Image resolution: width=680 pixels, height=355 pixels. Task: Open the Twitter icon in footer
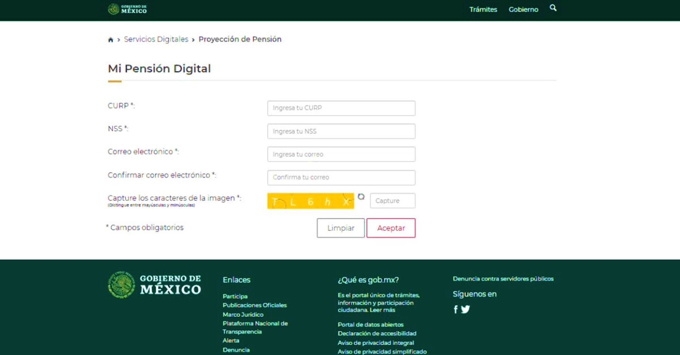pos(465,309)
